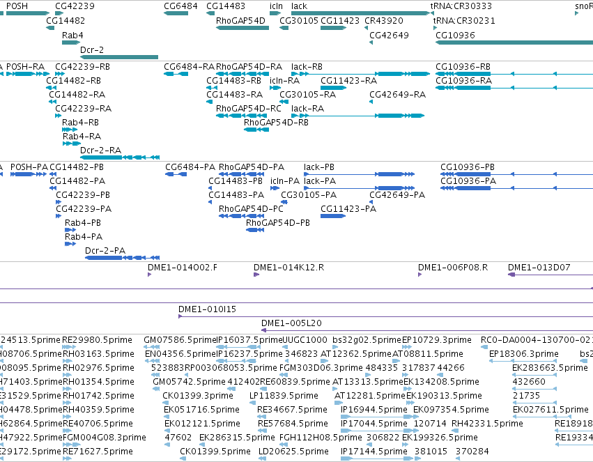Click protein CG6484-PA
This screenshot has height=462, width=593.
[176, 174]
